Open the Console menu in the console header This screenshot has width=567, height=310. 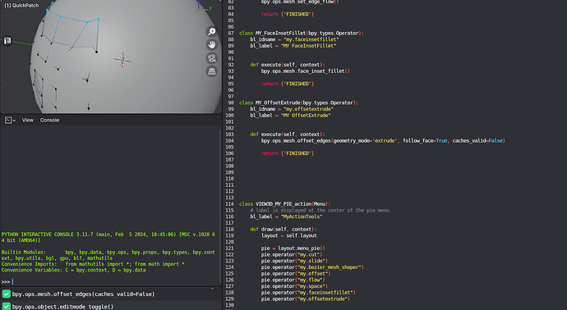tap(49, 121)
